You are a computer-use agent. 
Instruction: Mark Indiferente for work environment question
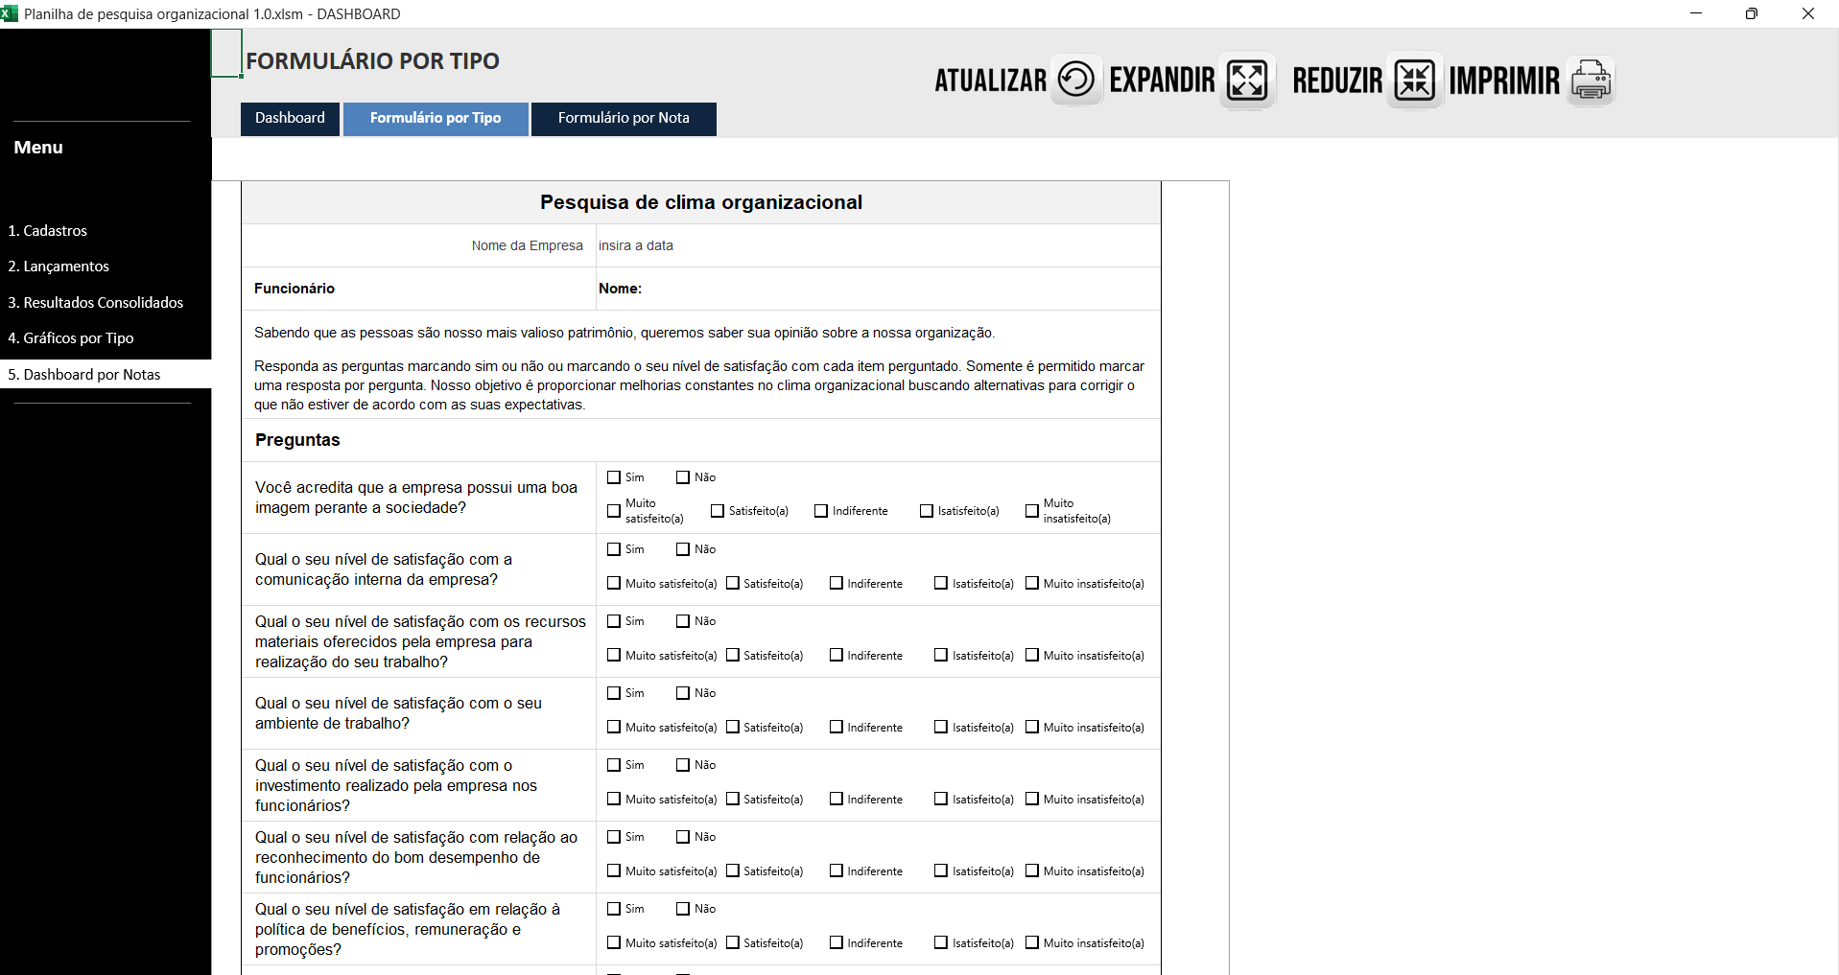pyautogui.click(x=837, y=728)
